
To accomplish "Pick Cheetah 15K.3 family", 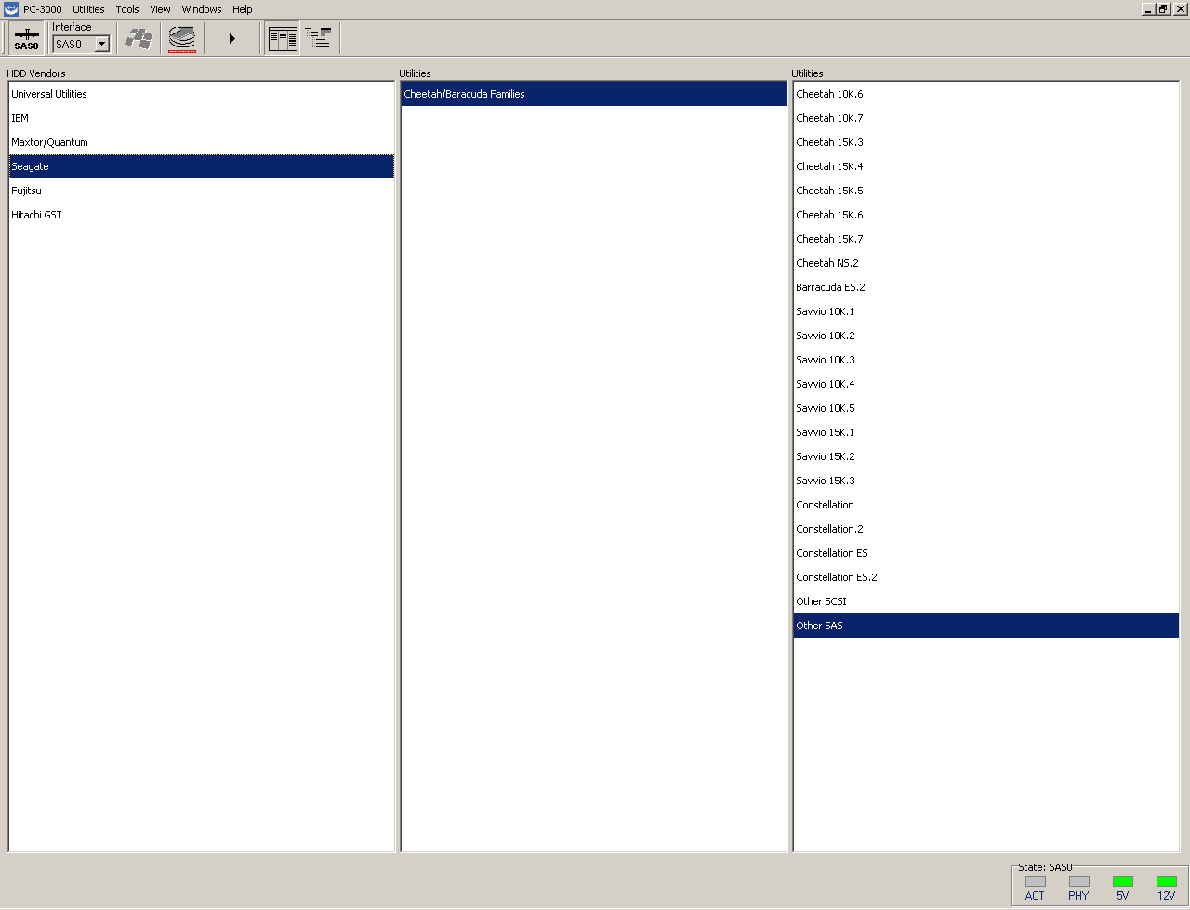I will pyautogui.click(x=986, y=142).
